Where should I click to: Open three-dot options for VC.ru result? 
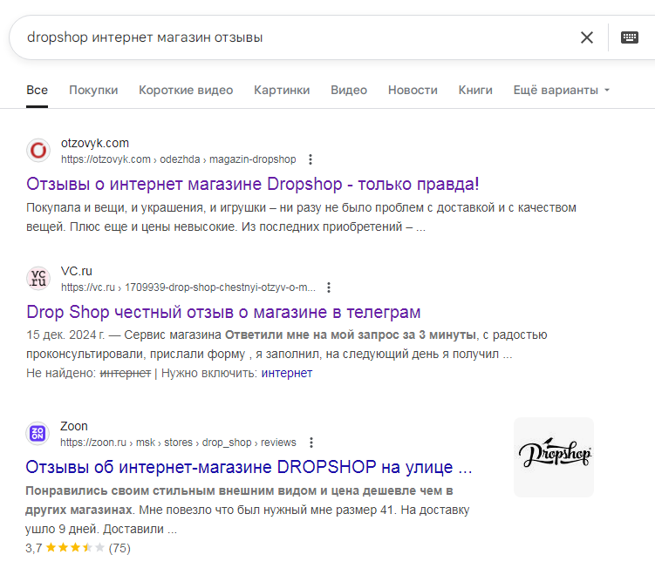tap(329, 287)
